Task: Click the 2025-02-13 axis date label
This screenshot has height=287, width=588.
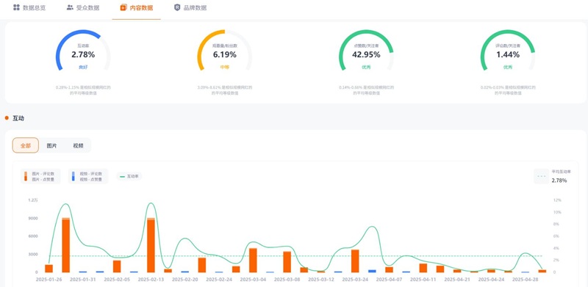Action: (x=151, y=280)
